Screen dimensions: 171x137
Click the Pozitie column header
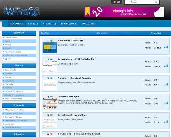45,33
